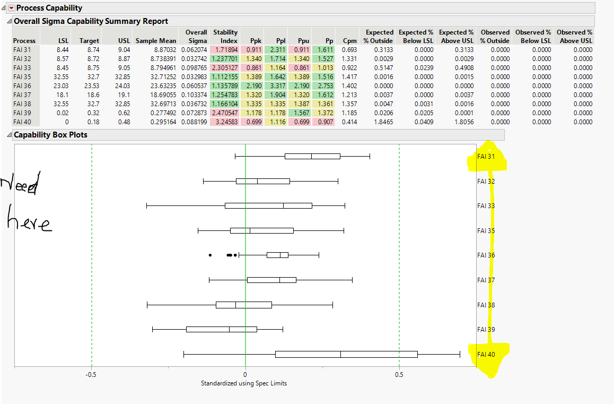Click the leftmost outlier dot near FAI 36

tap(210, 255)
